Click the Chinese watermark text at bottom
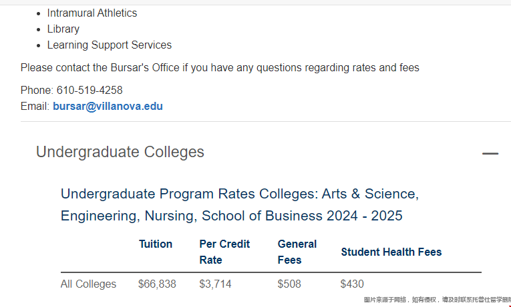 click(x=437, y=300)
